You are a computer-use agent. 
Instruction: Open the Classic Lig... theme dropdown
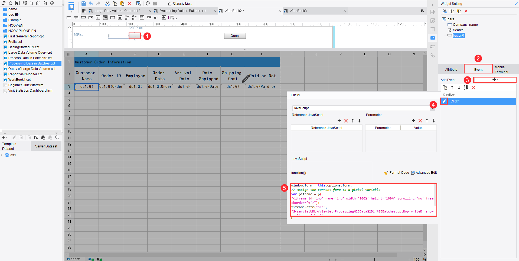tap(180, 4)
